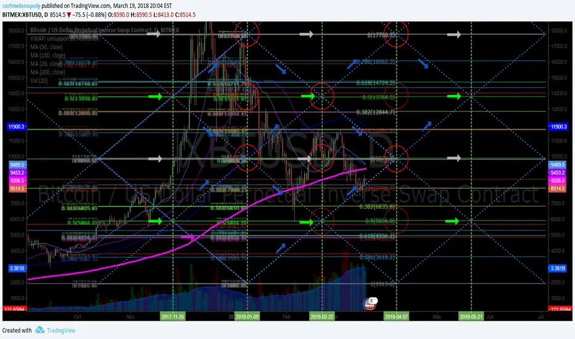This screenshot has height=339, width=575.
Task: Click the 0.786(3618.2) Fibonacci level label
Action: (x=377, y=257)
